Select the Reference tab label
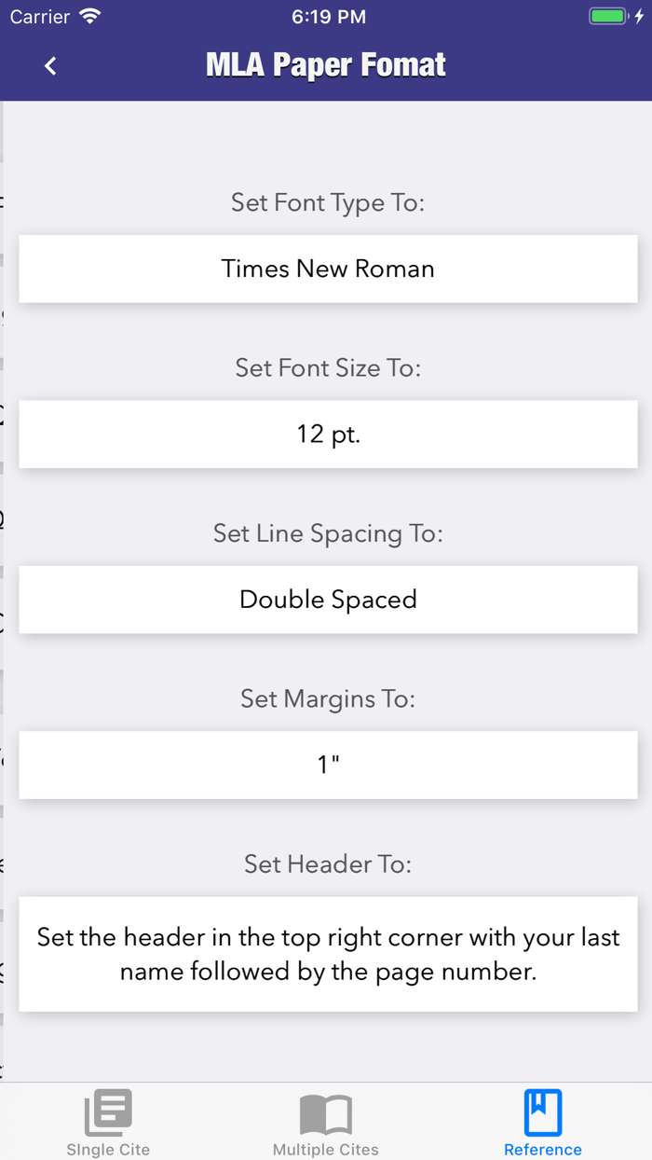This screenshot has height=1160, width=652. [543, 1150]
